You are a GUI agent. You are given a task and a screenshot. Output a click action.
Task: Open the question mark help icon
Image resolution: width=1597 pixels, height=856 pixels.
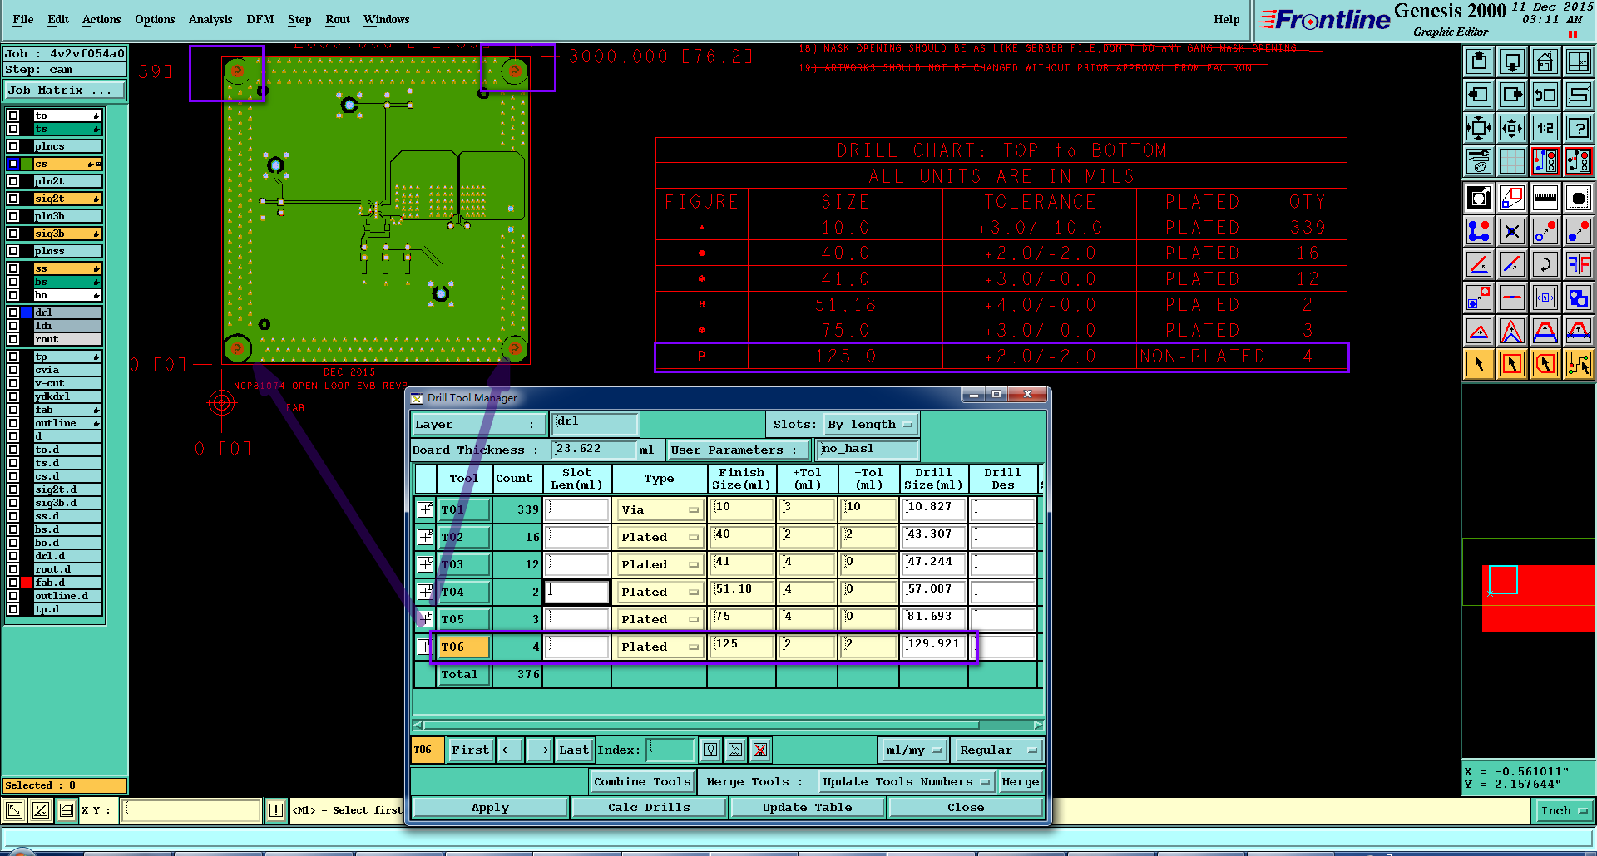coord(1578,128)
